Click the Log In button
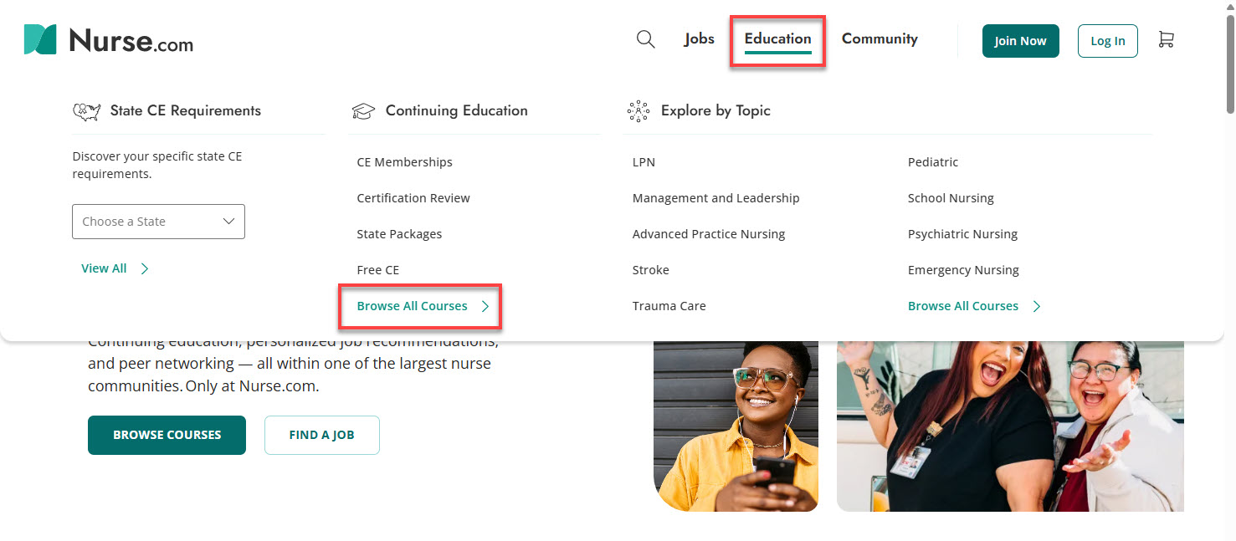This screenshot has width=1236, height=541. point(1107,40)
